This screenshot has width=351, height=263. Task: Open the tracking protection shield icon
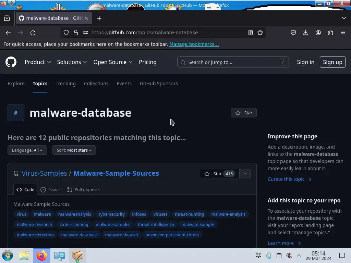coord(66,33)
